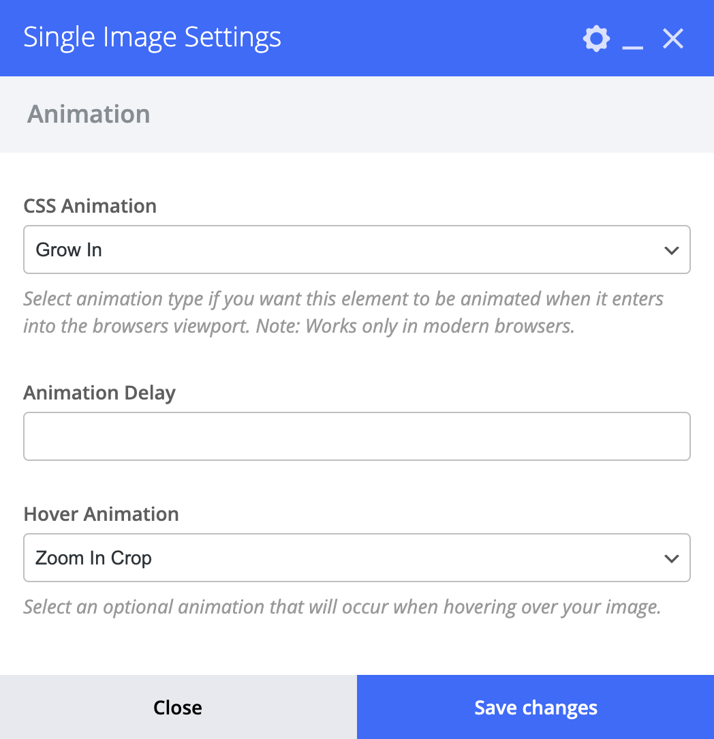The image size is (714, 739).
Task: Click the CSS Animation field label
Action: click(x=90, y=206)
